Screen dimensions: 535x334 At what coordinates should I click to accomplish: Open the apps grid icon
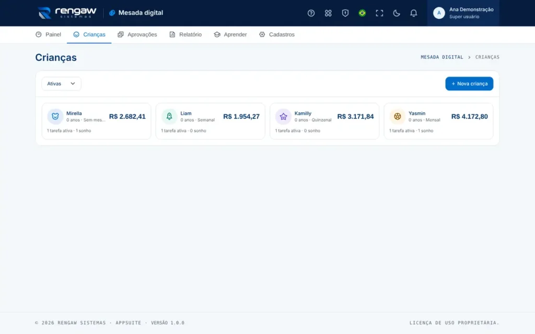[328, 13]
